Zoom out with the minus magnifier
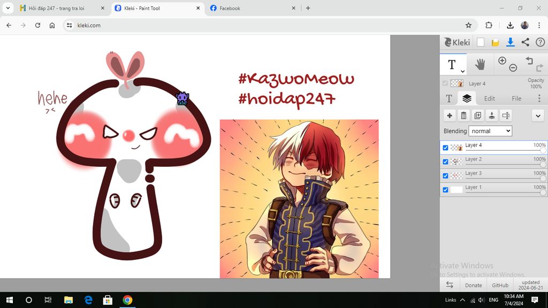Screen dimensions: 548x308 coord(513,68)
